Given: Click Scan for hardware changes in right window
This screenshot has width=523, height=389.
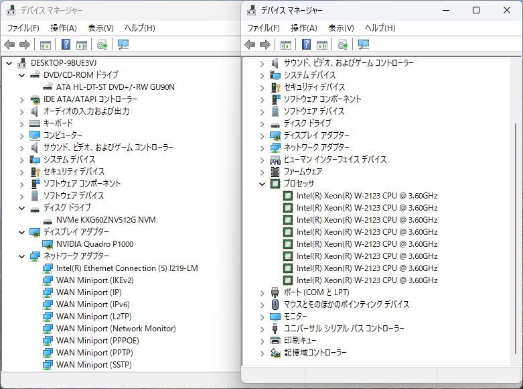Looking at the screenshot, I should (x=363, y=44).
